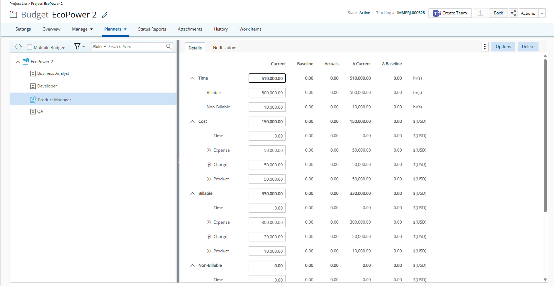This screenshot has width=554, height=286.
Task: Collapse the Cost section
Action: [192, 121]
